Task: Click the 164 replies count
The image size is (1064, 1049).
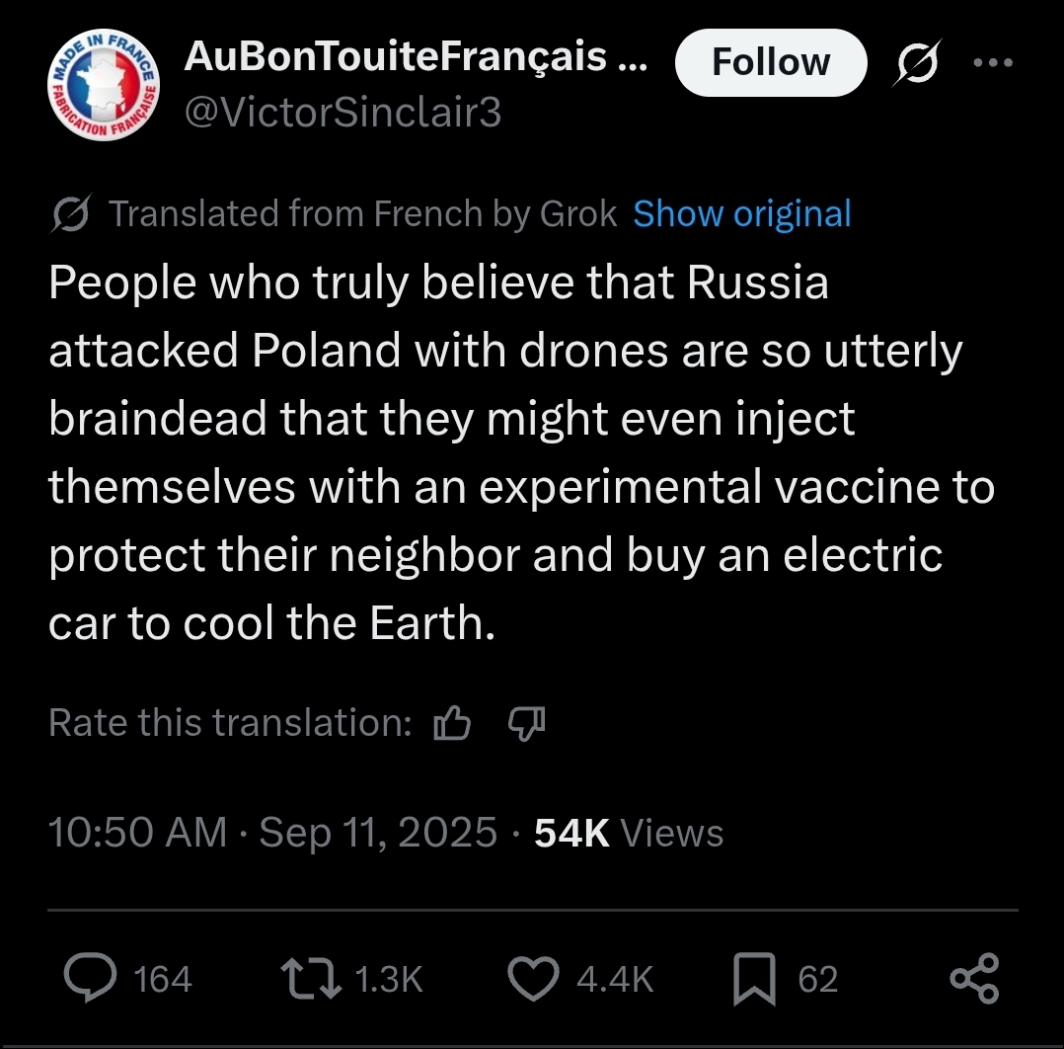Action: (x=163, y=979)
